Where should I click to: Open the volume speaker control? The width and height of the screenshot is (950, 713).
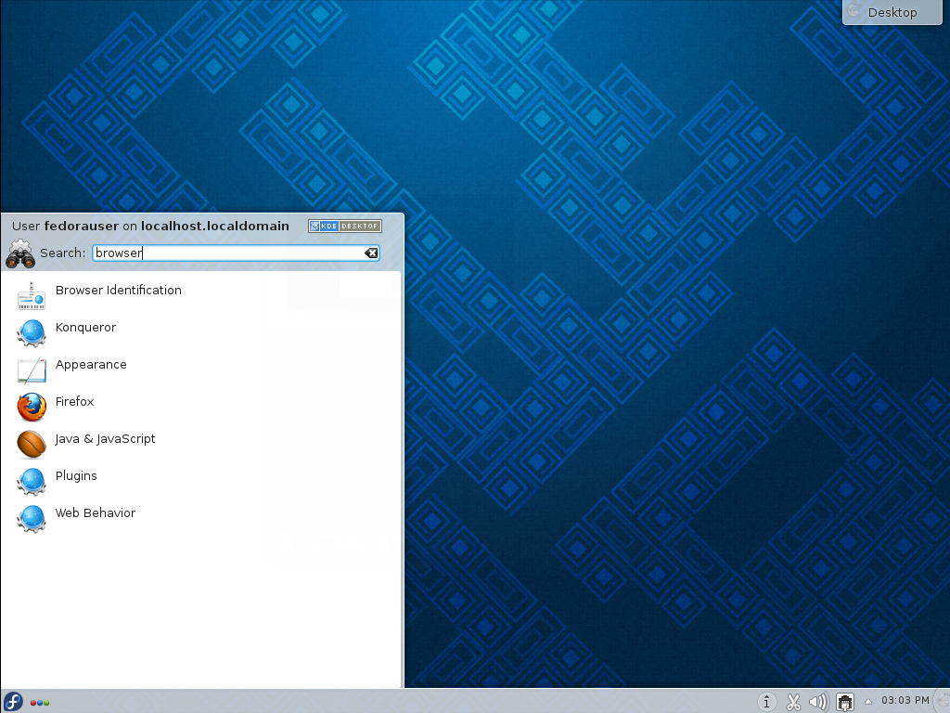click(818, 701)
